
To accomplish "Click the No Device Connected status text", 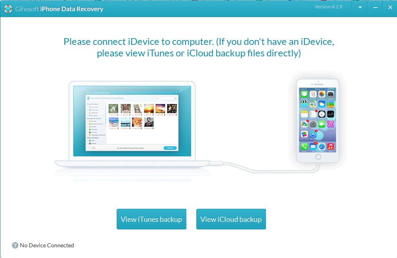I will [47, 245].
